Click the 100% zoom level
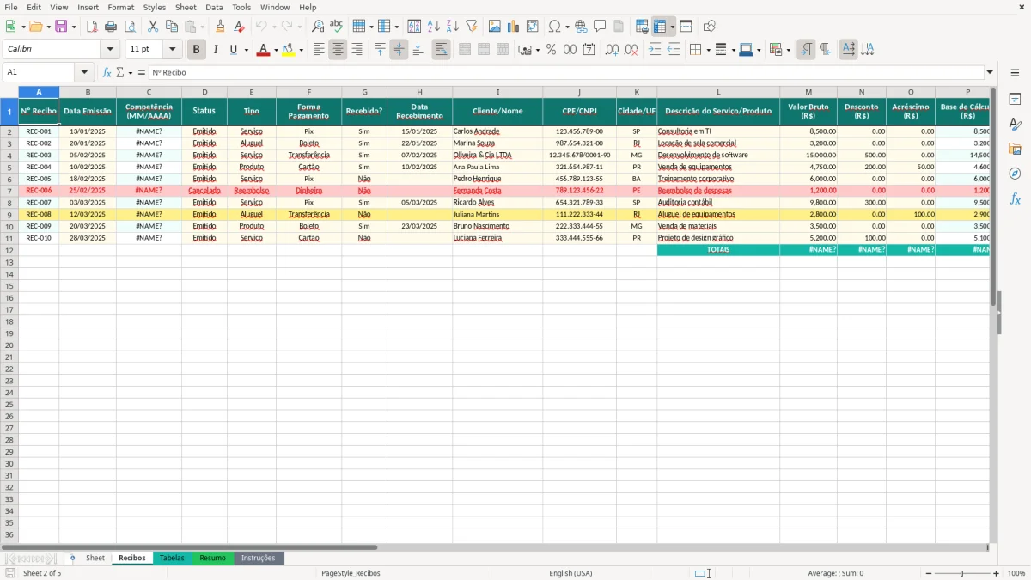 1016,573
